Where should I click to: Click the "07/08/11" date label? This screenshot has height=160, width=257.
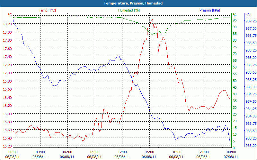point(231,157)
